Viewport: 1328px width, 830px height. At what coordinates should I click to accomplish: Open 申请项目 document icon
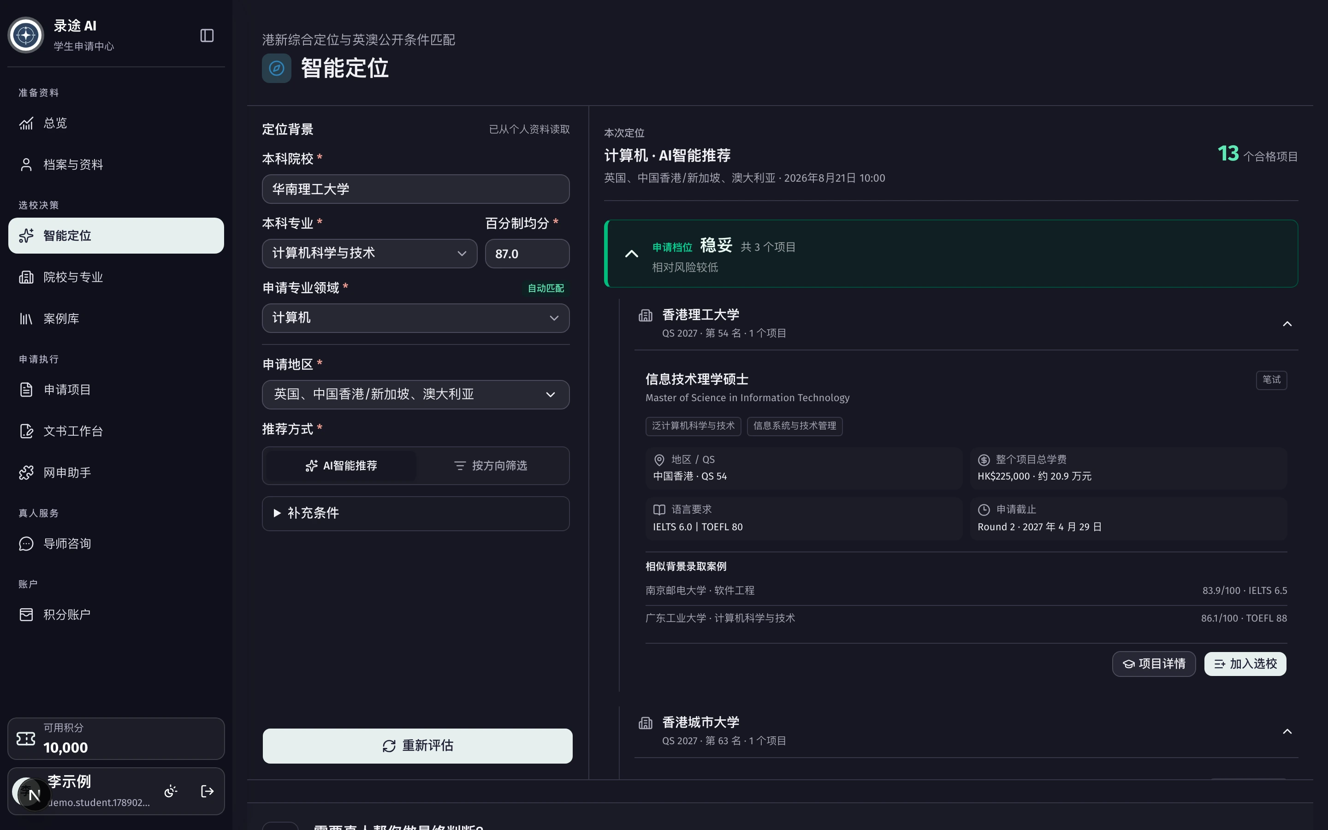coord(26,390)
